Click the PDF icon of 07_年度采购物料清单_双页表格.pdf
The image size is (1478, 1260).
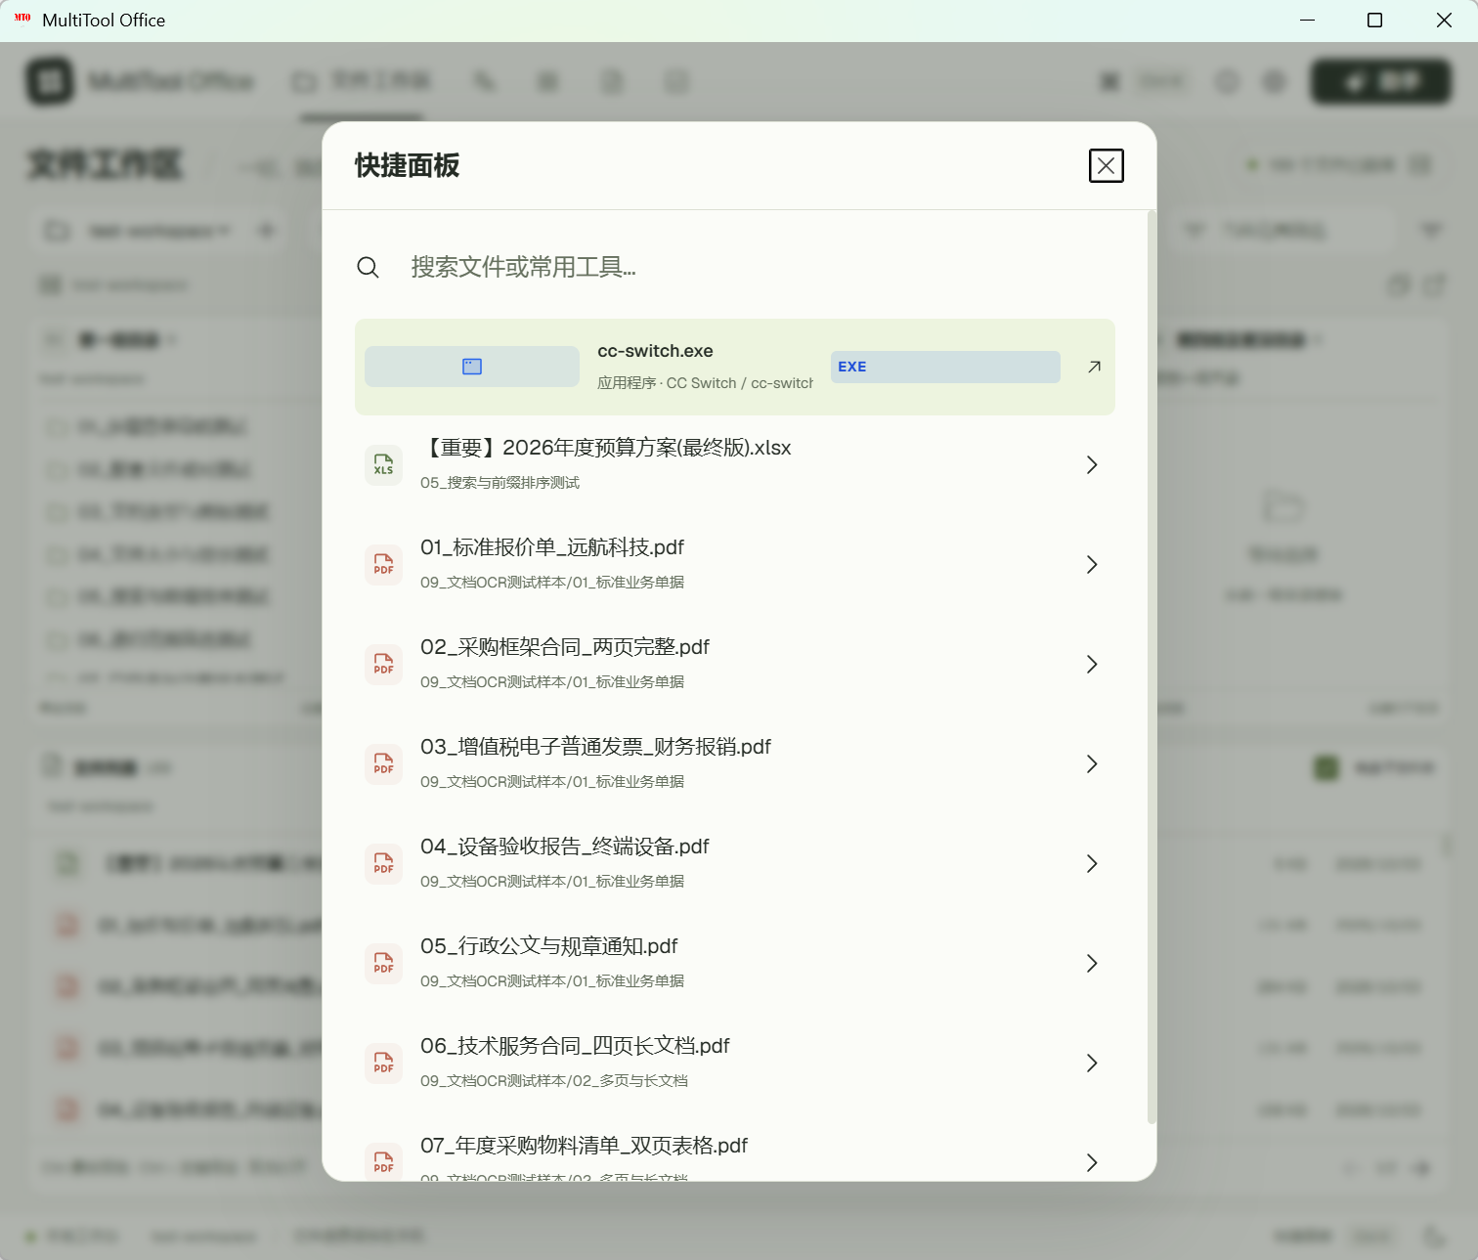pyautogui.click(x=383, y=1161)
